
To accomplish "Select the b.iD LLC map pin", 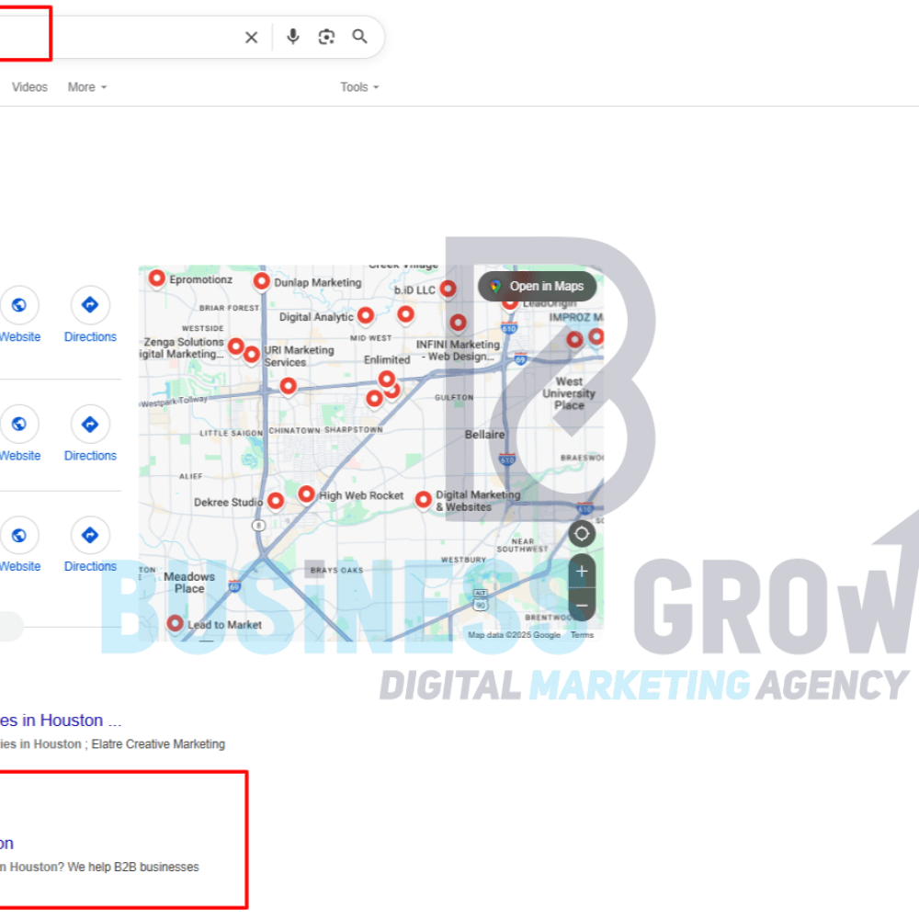I will (x=448, y=288).
